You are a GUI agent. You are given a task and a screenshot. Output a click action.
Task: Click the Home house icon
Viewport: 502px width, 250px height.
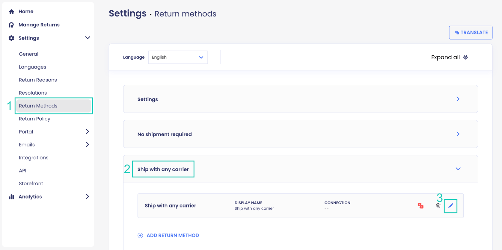(11, 11)
